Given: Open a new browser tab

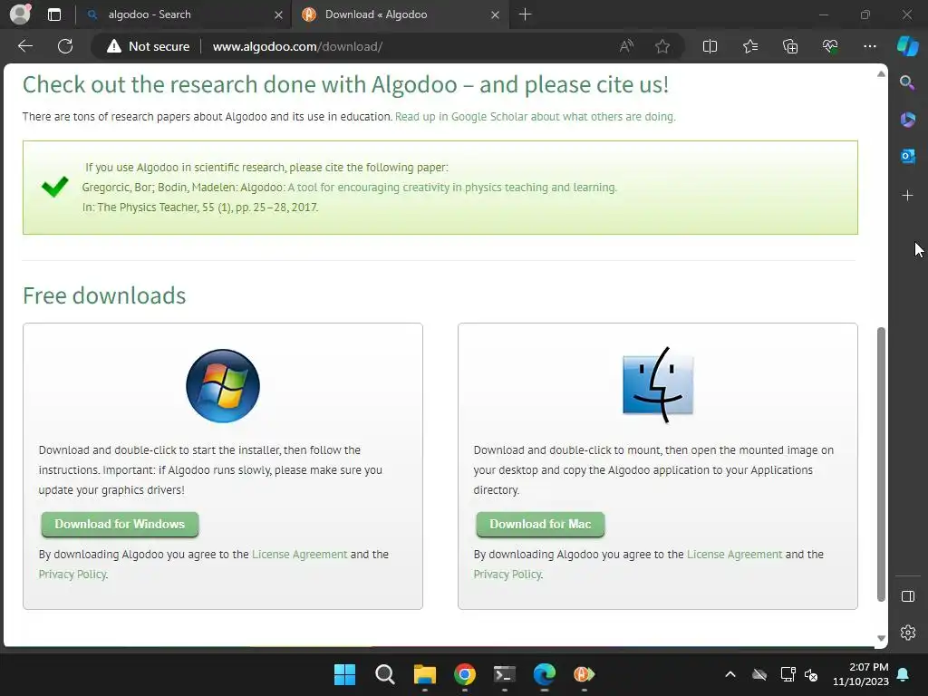Looking at the screenshot, I should (525, 14).
